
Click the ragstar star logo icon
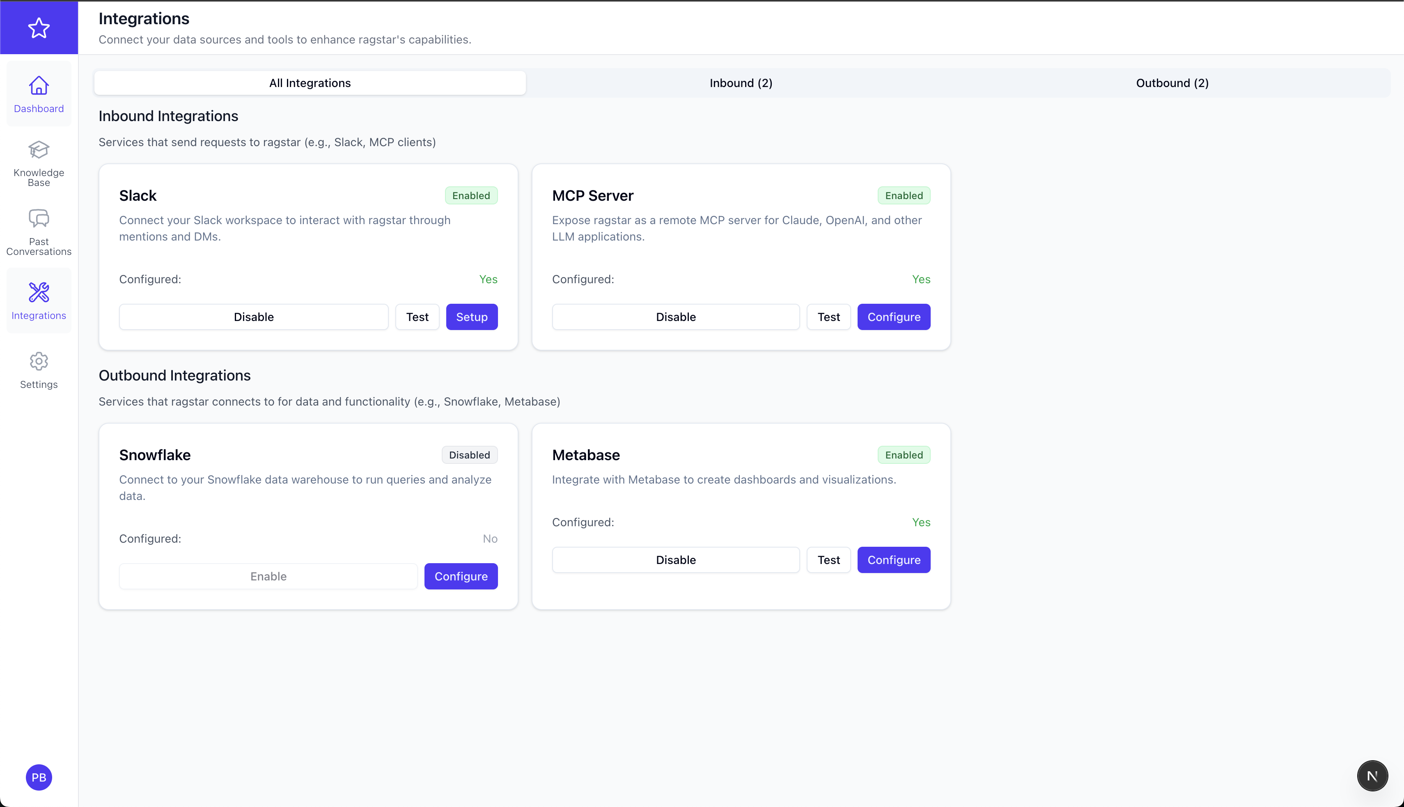coord(39,28)
